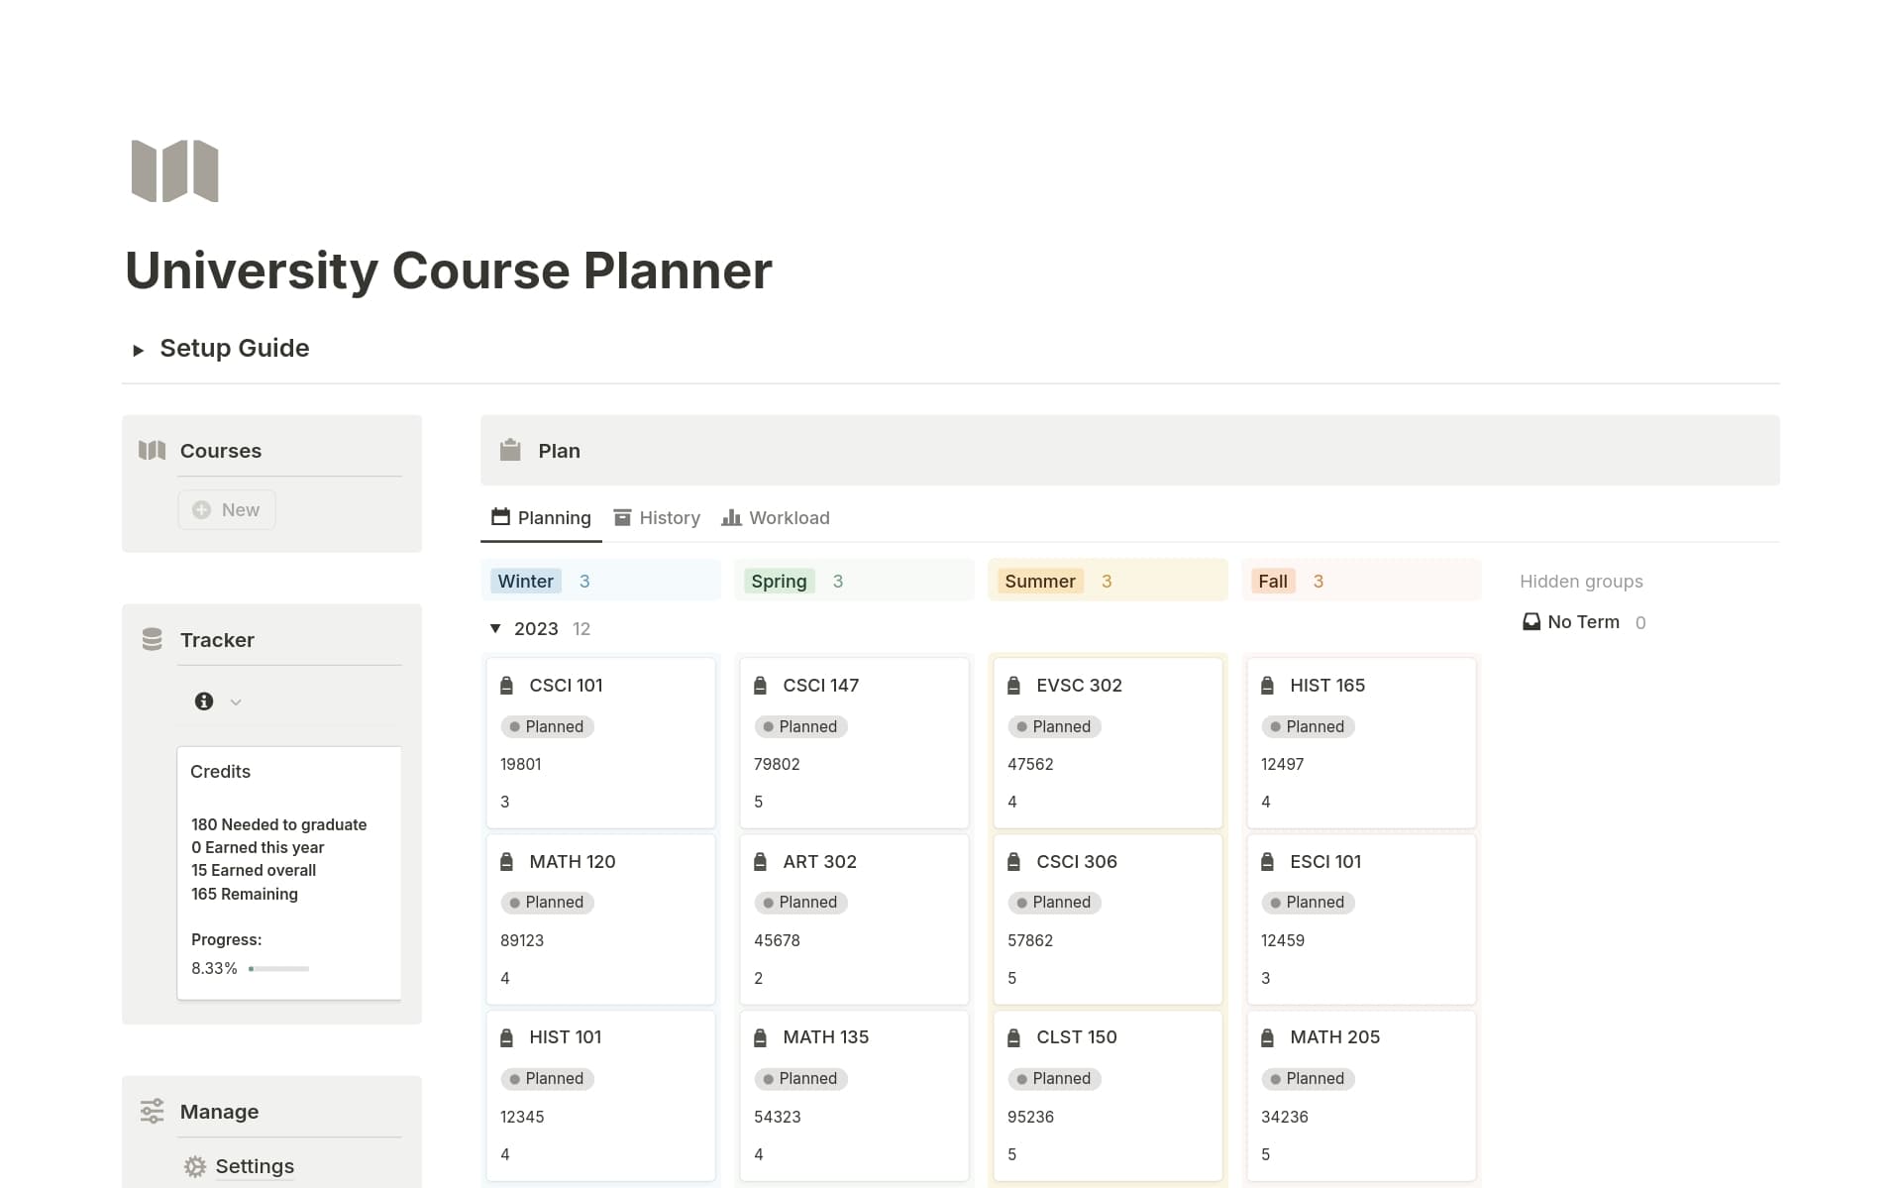The width and height of the screenshot is (1902, 1188).
Task: Click the Manage sliders icon
Action: pos(152,1112)
